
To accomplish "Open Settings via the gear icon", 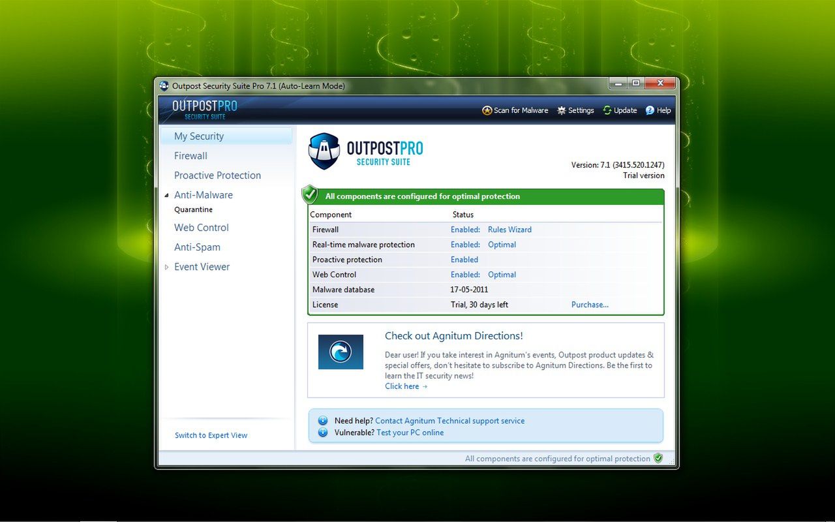I will (561, 110).
